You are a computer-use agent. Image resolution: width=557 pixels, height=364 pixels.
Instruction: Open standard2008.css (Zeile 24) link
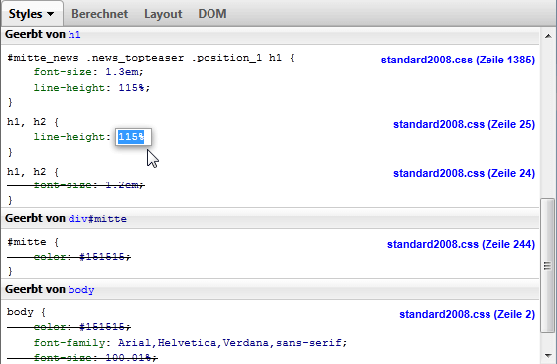tap(464, 173)
